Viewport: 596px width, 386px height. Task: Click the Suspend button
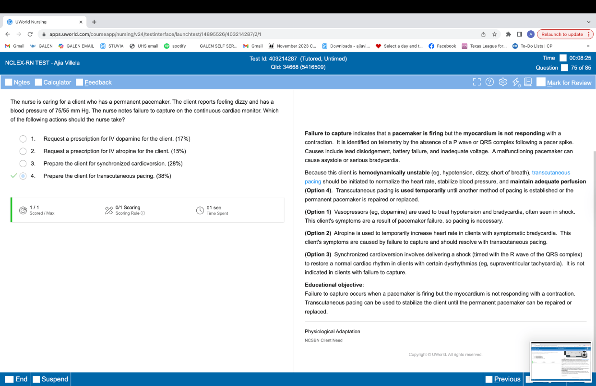pos(50,379)
